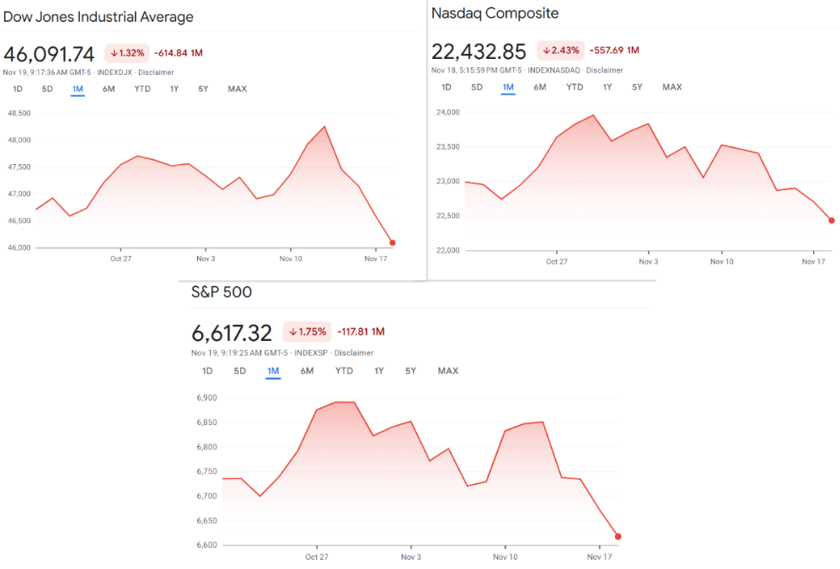Click the S&P 500 down-arrow 1.75% badge
840x569 pixels.
point(305,332)
